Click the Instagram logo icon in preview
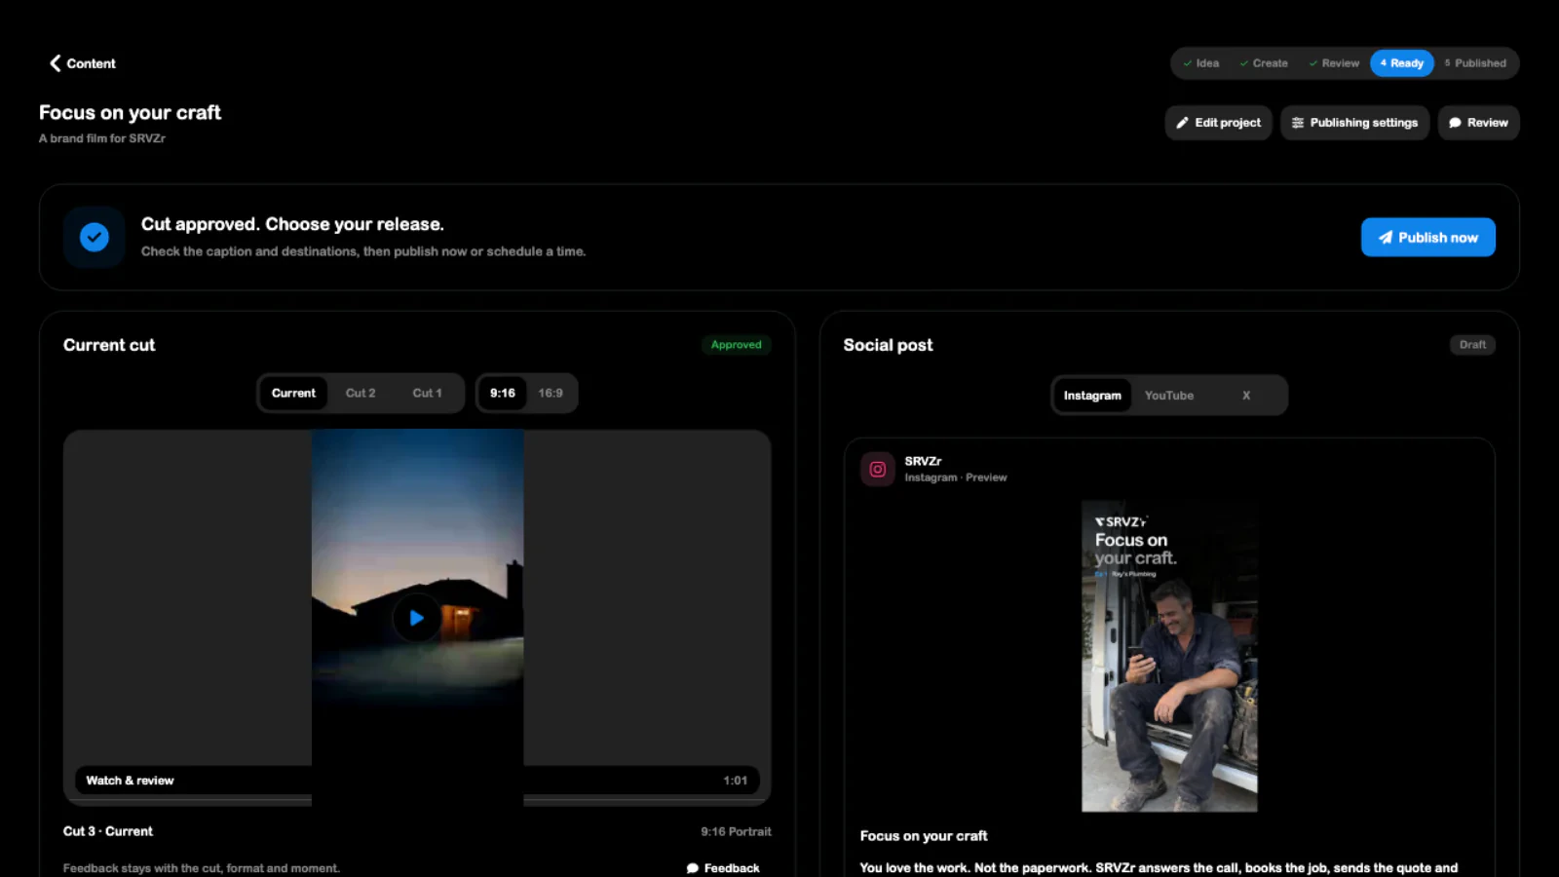Viewport: 1559px width, 877px height. [878, 469]
